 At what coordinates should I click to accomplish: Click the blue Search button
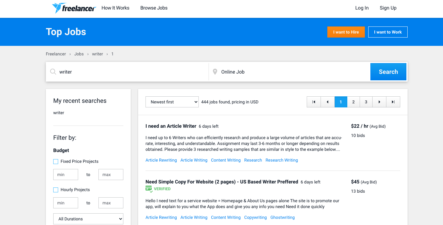(x=388, y=72)
